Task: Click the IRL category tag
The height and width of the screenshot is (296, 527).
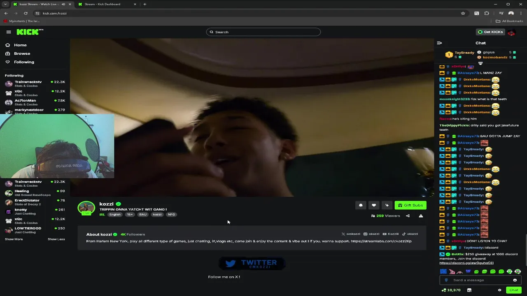Action: click(x=102, y=215)
